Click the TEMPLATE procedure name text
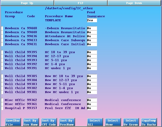Image resolution: width=162 pixels, height=127 pixels. click(53, 20)
